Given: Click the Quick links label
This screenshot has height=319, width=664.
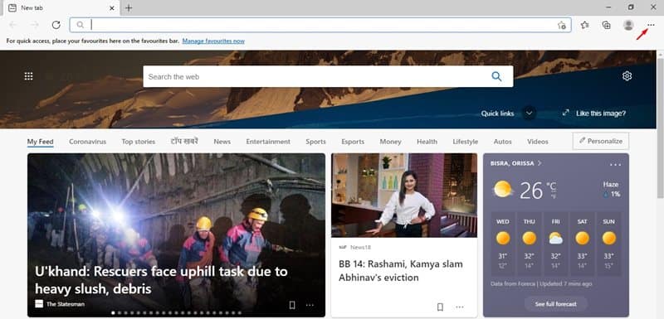Looking at the screenshot, I should [497, 114].
